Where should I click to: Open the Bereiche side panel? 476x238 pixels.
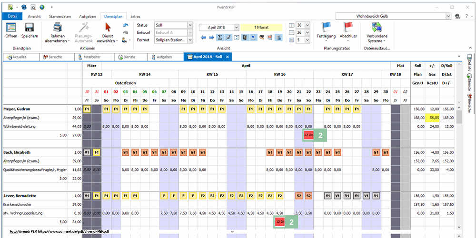click(469, 103)
